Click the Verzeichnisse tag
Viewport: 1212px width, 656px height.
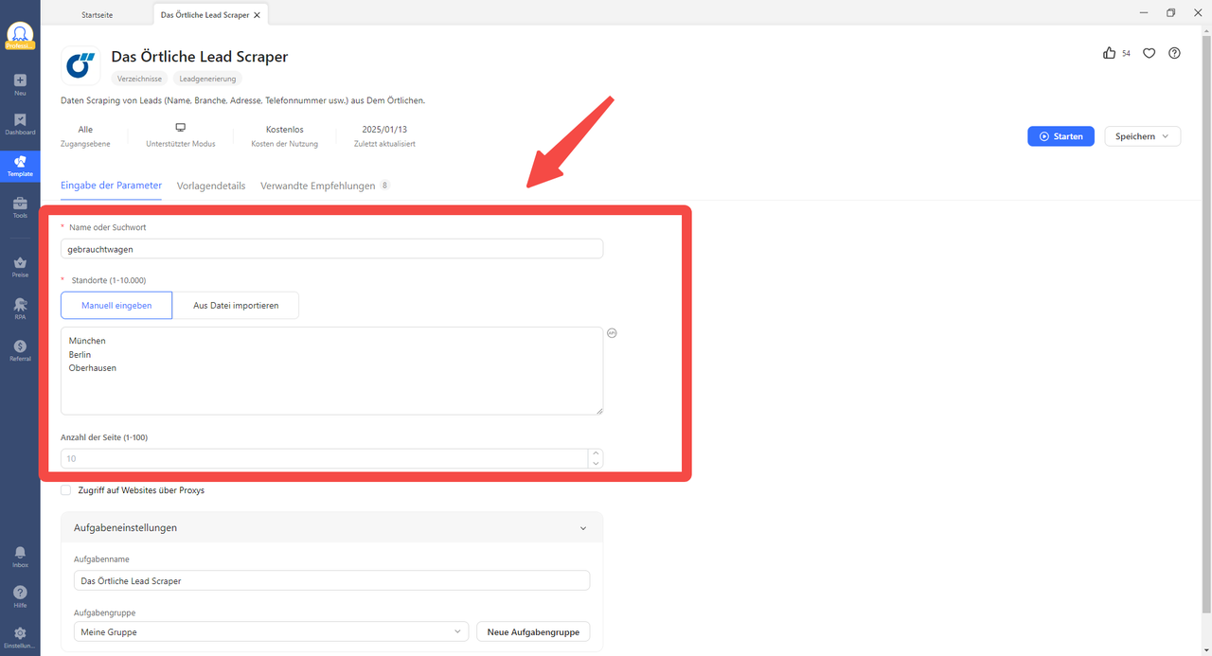click(x=141, y=79)
